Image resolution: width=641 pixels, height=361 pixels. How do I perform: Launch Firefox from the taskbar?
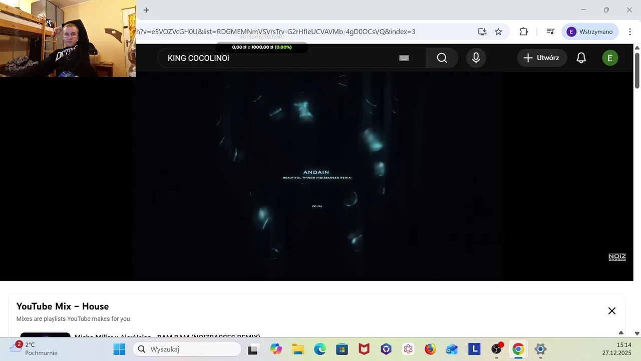point(430,349)
